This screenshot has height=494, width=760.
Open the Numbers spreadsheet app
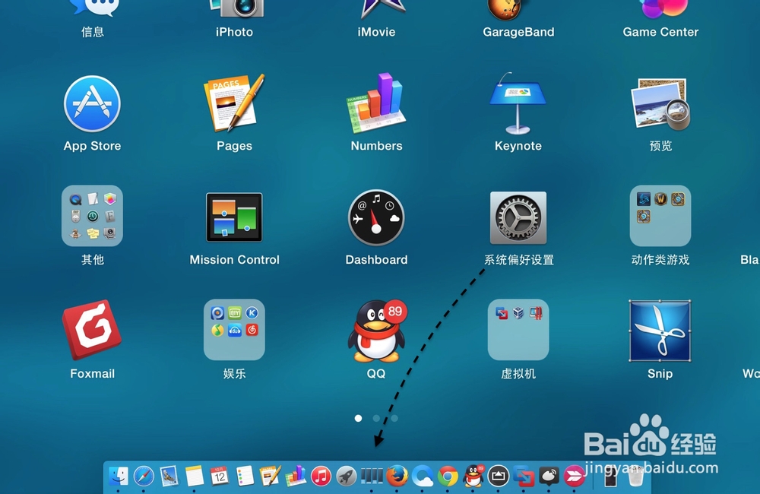click(x=376, y=103)
